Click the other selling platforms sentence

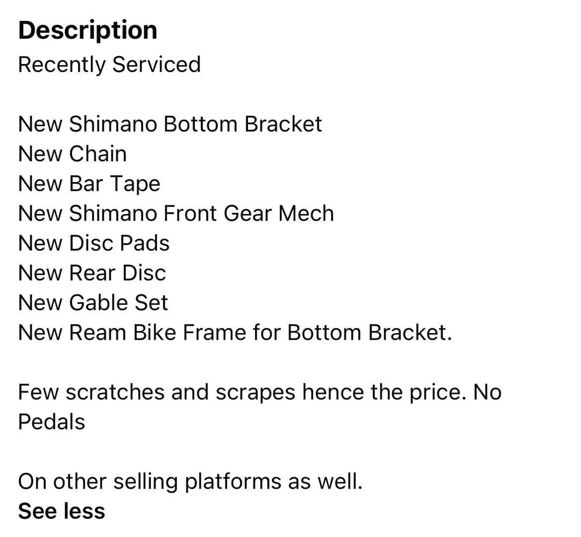(190, 482)
